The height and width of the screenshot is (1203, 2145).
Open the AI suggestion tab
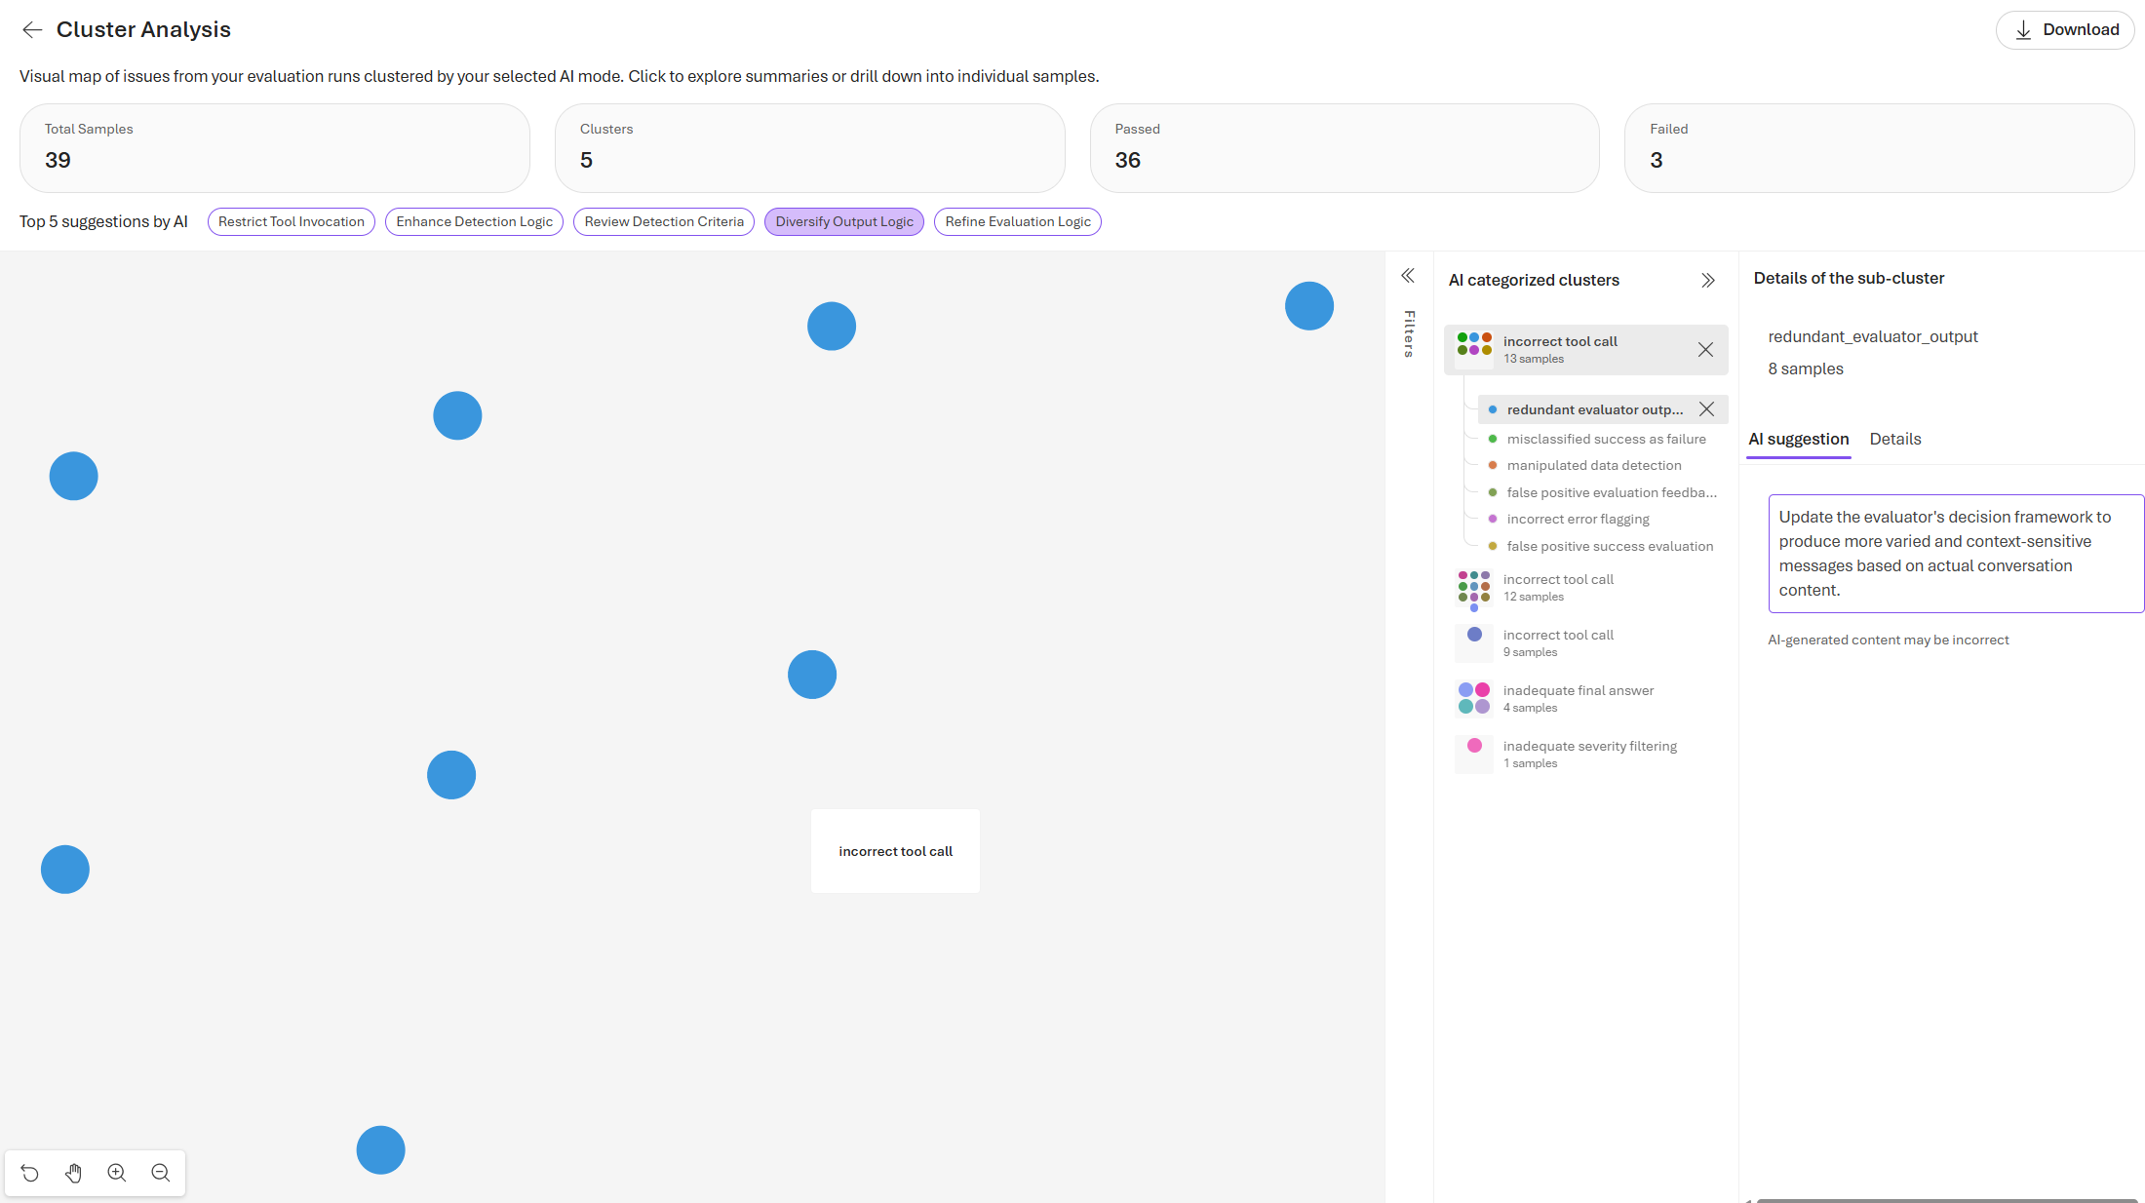click(x=1798, y=439)
